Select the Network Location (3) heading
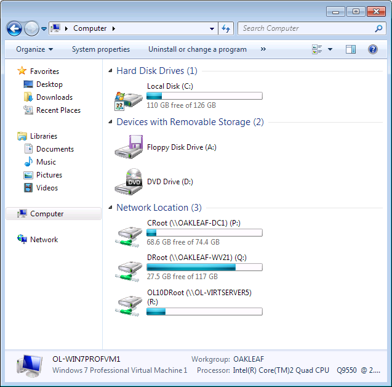The height and width of the screenshot is (387, 392). (x=159, y=208)
